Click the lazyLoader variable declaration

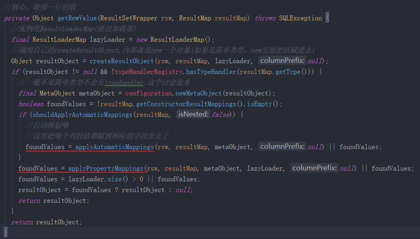(108, 40)
